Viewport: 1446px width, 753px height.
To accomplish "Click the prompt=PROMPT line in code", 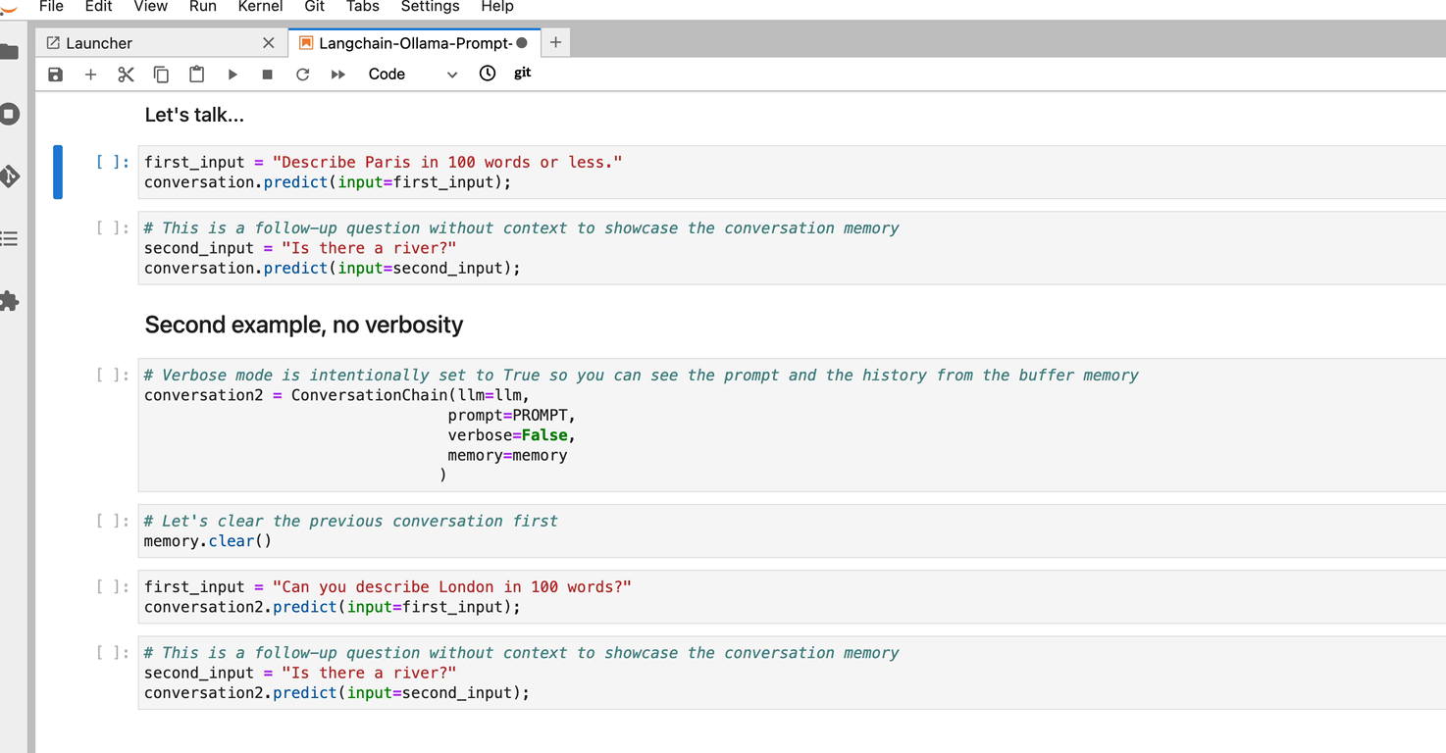I will pos(511,416).
